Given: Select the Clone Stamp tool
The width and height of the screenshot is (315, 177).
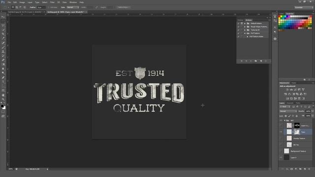Looking at the screenshot, I should point(3,52).
